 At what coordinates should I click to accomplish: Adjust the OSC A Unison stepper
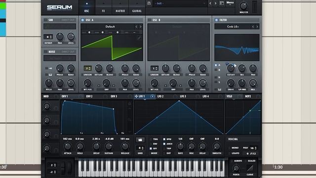(x=88, y=68)
